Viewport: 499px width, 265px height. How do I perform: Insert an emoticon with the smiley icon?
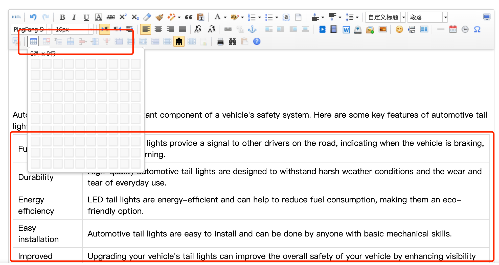(x=399, y=30)
